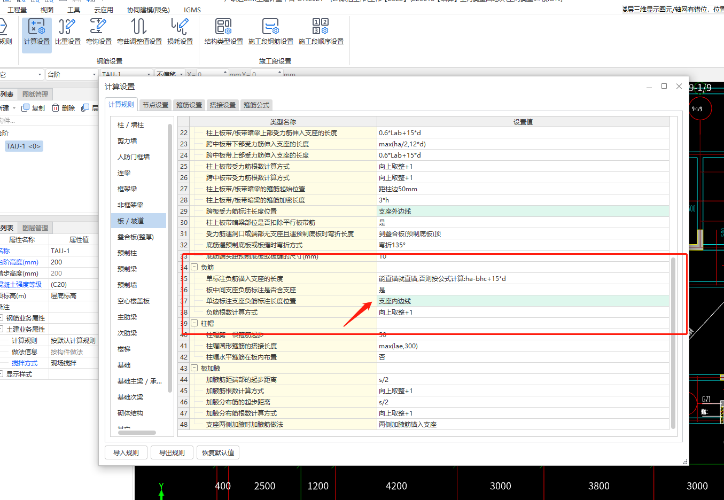The image size is (724, 500).
Task: Select 柱 / 墙柱 category
Action: (x=139, y=124)
